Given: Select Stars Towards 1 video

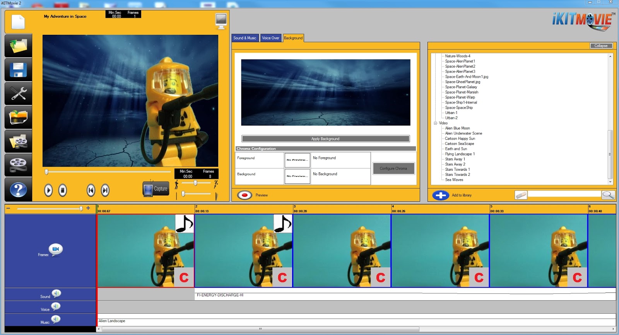Looking at the screenshot, I should pyautogui.click(x=457, y=169).
